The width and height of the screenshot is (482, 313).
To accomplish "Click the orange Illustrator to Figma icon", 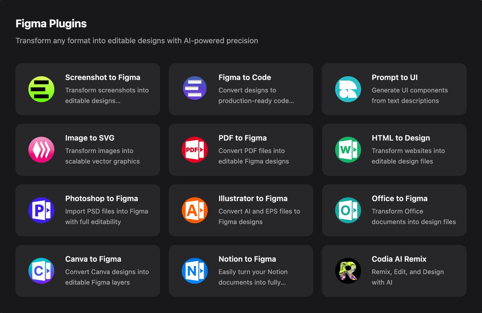I will [x=195, y=210].
